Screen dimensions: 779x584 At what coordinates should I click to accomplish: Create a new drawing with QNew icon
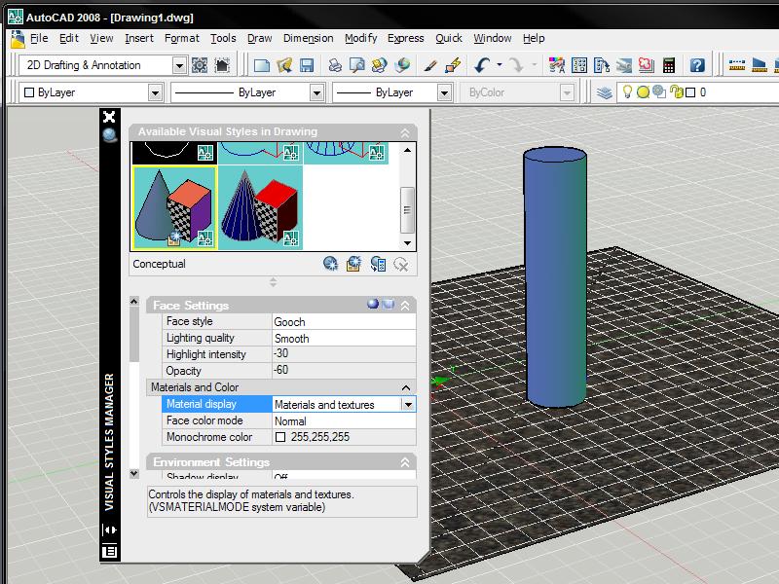pos(262,65)
